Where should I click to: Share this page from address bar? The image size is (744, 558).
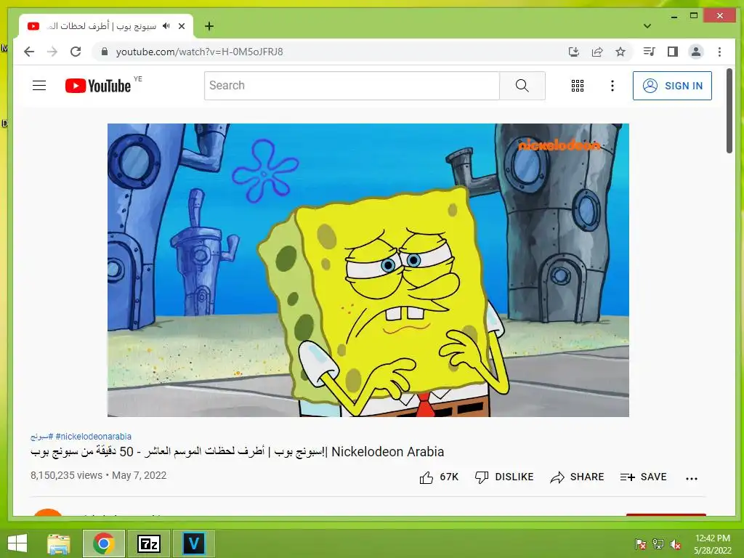(597, 52)
